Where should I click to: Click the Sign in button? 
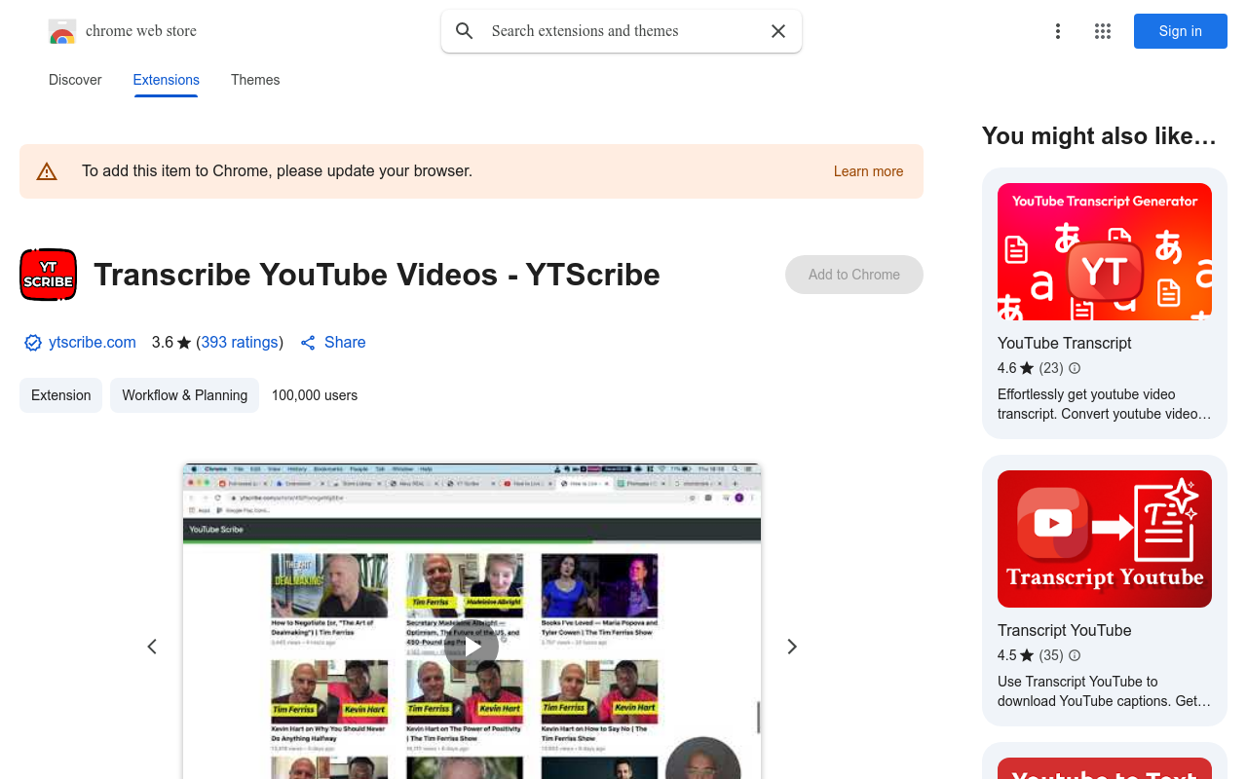pos(1181,31)
